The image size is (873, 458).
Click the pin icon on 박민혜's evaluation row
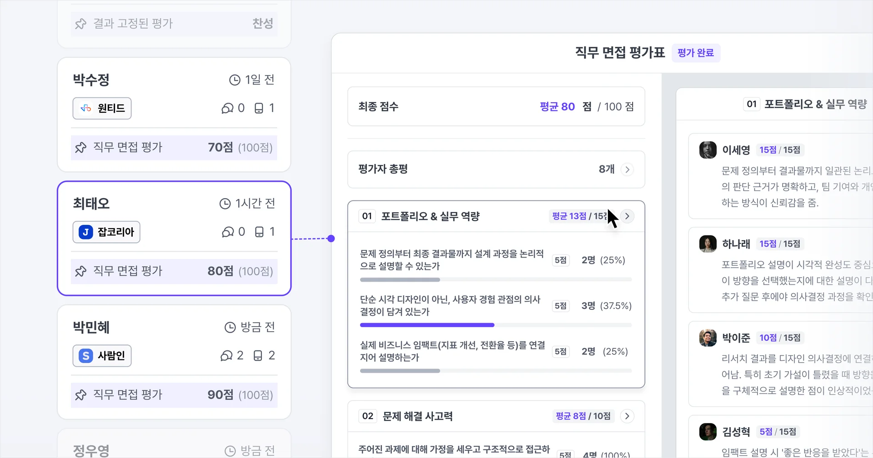click(x=81, y=395)
